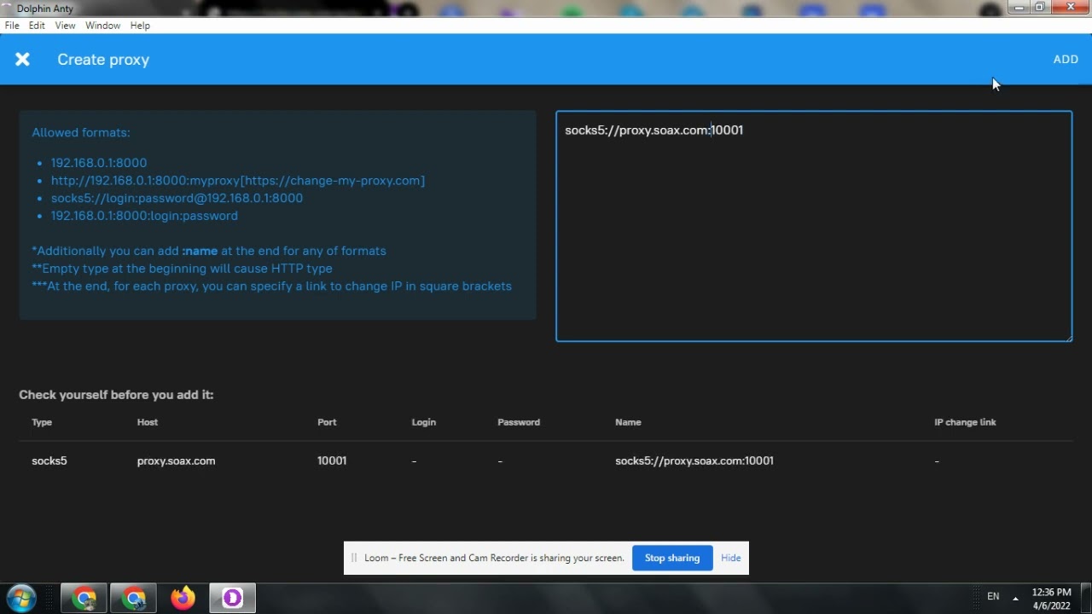The image size is (1092, 614).
Task: Open the Edit menu
Action: point(37,26)
